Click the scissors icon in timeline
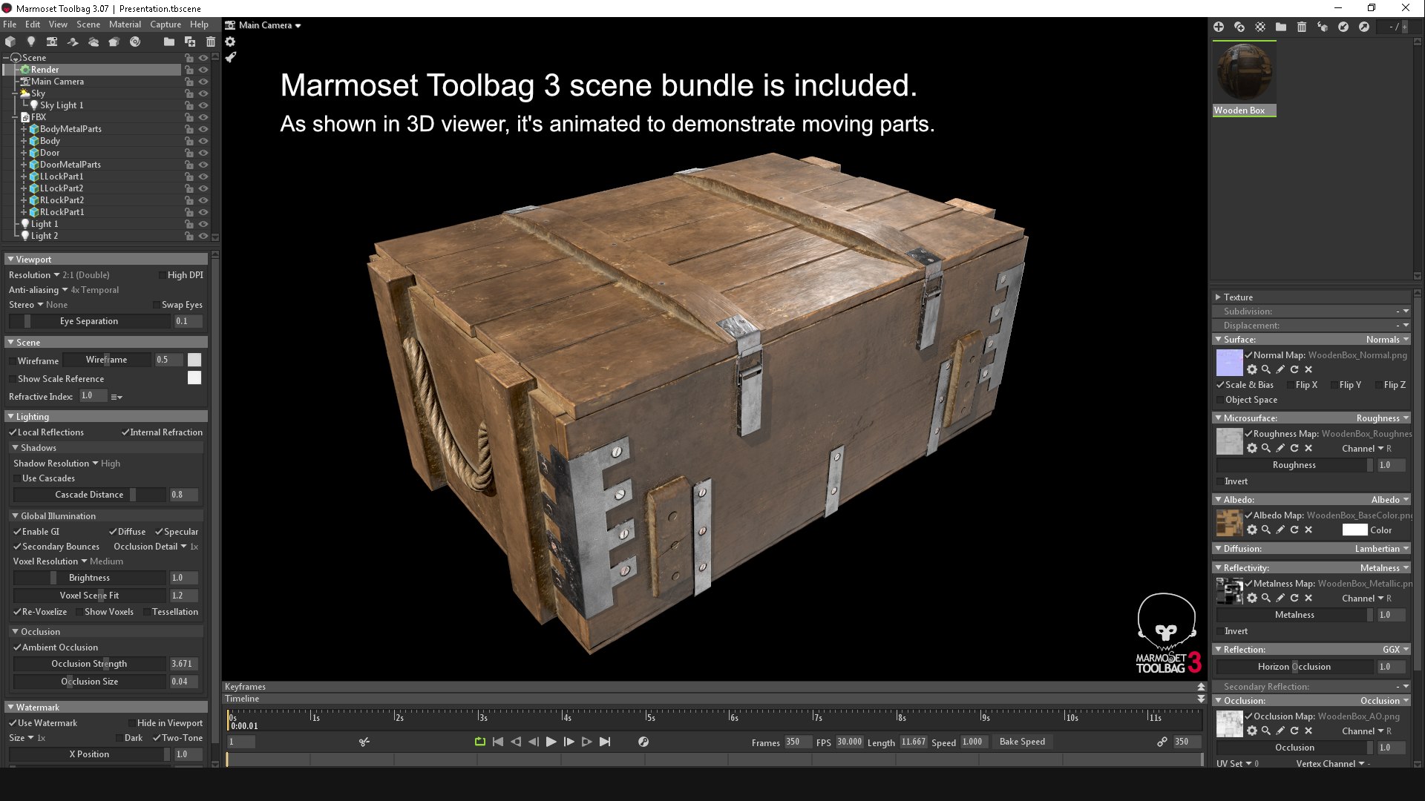Viewport: 1425px width, 801px height. pos(364,742)
